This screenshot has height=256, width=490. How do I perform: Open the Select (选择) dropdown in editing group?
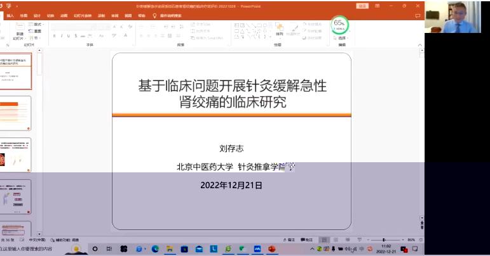coord(342,38)
